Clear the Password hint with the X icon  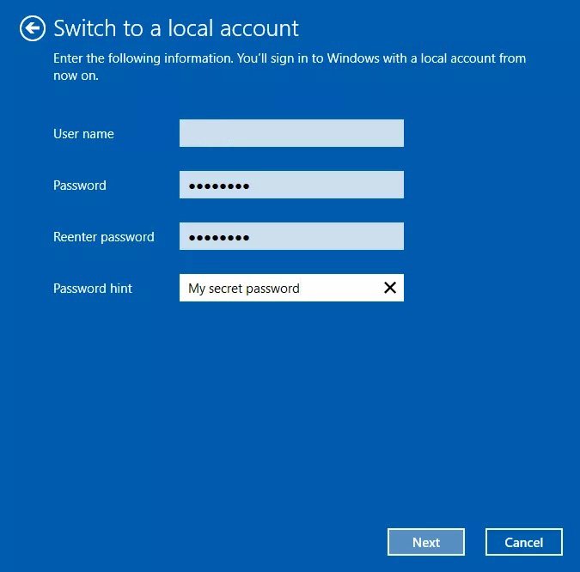[389, 288]
